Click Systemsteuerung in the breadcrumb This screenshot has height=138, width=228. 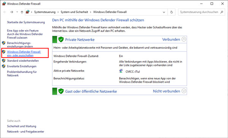click(45, 12)
